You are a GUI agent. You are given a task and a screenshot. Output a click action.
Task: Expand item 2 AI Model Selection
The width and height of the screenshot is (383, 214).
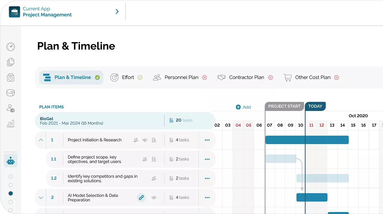point(41,197)
